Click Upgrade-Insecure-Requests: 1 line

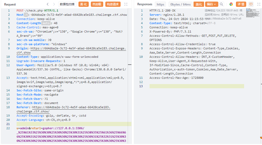[41, 61]
